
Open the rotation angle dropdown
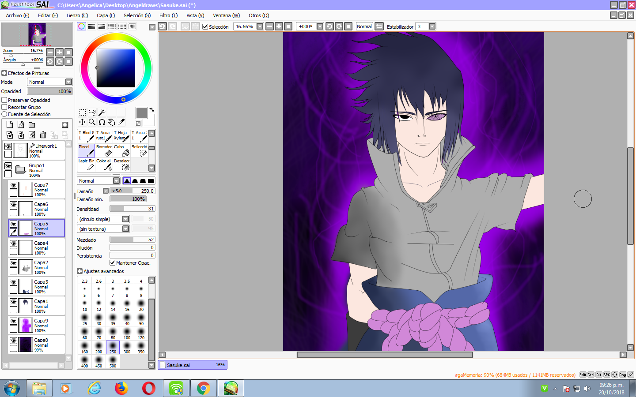[320, 26]
